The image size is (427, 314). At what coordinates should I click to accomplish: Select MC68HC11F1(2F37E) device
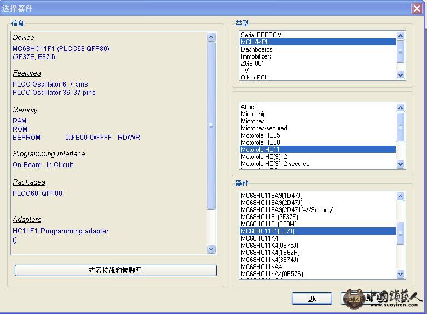click(318, 216)
